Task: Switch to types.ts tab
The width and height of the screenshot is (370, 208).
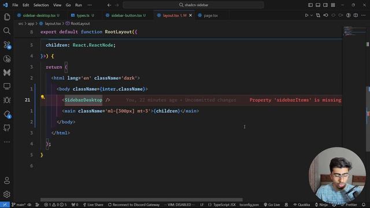Action: tap(83, 16)
